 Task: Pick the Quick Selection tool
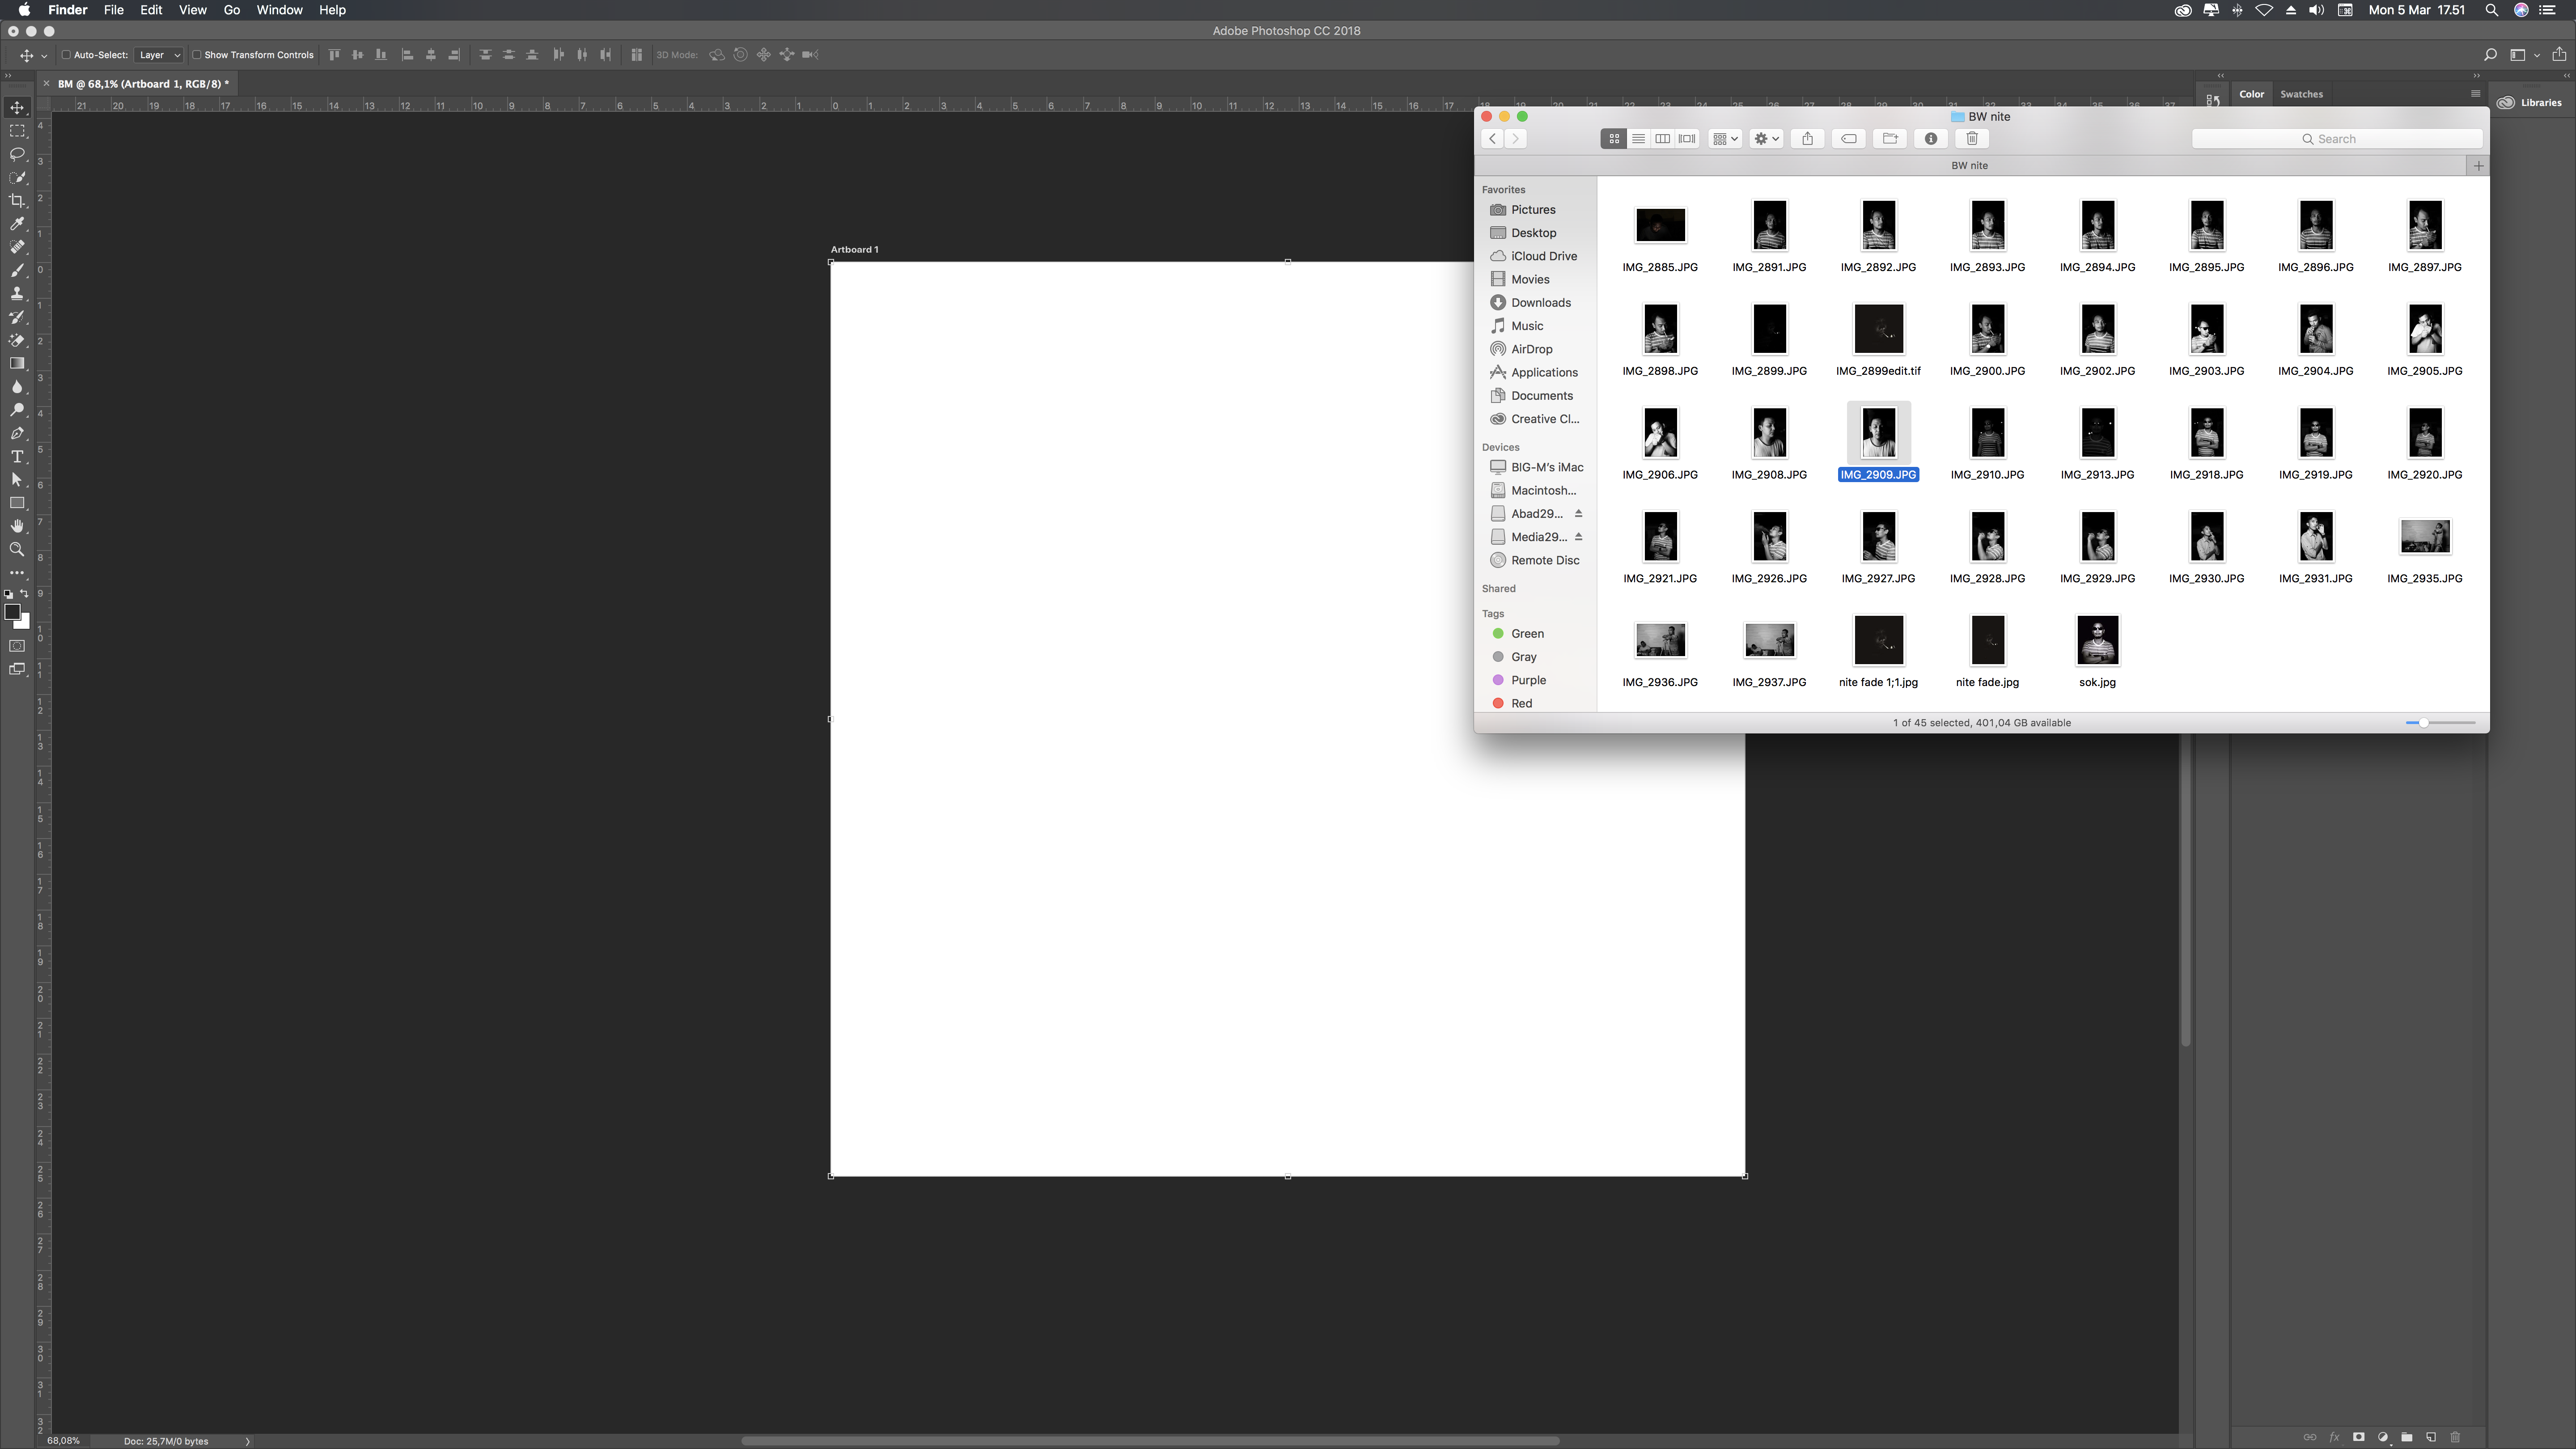[x=17, y=178]
